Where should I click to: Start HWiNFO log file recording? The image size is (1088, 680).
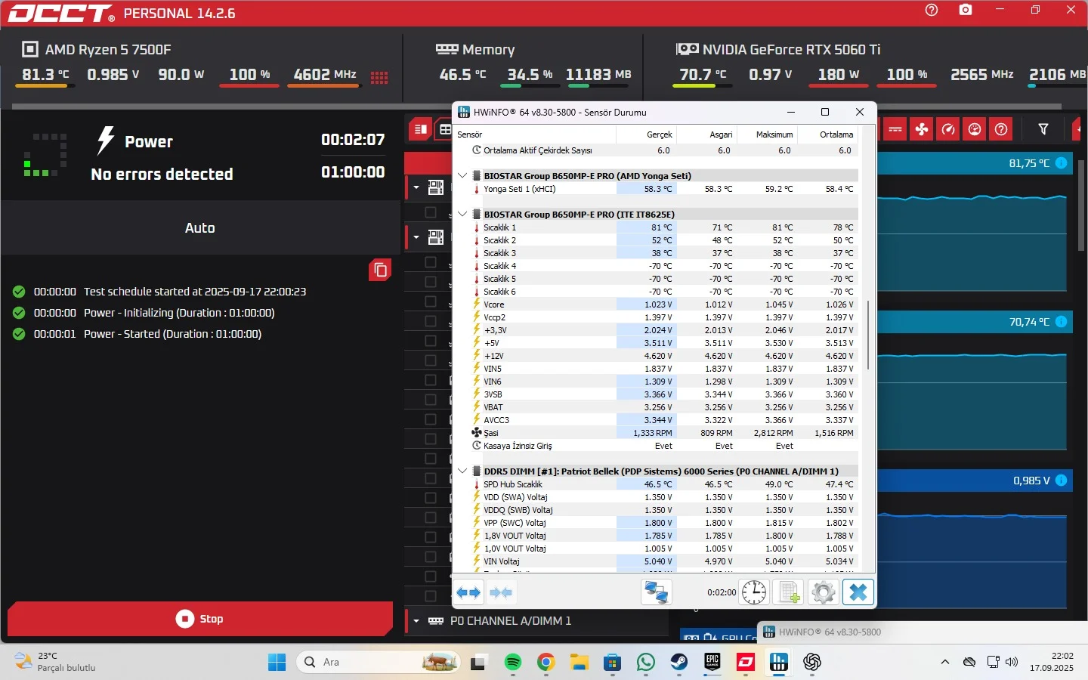pos(789,592)
